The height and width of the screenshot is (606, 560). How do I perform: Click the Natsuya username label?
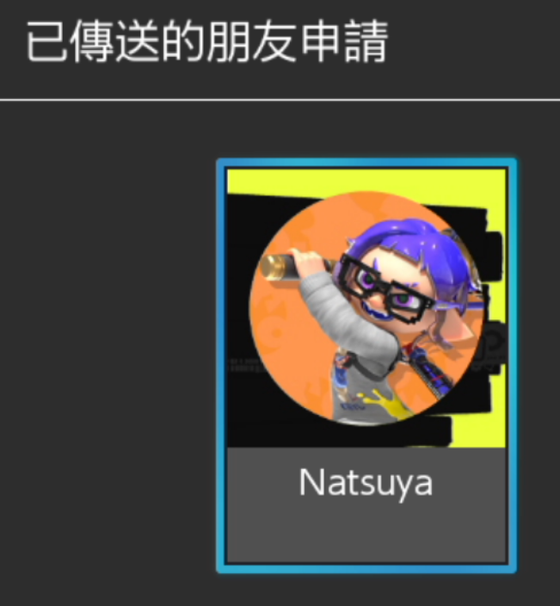point(366,483)
